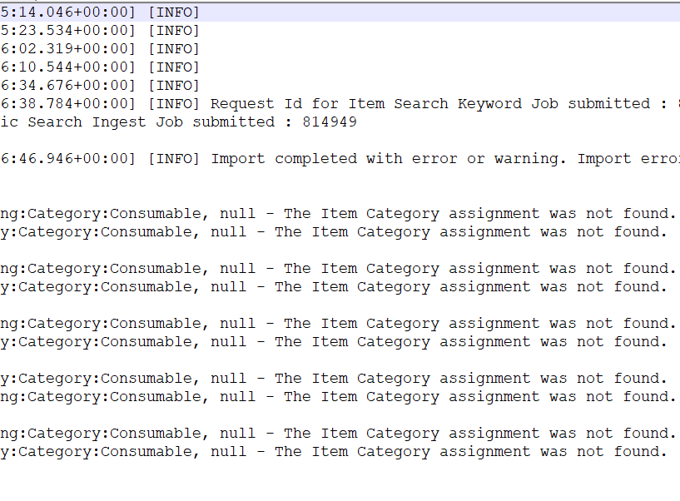680x501 pixels.
Task: Select the INFO line at 6:02.319
Action: click(x=100, y=48)
